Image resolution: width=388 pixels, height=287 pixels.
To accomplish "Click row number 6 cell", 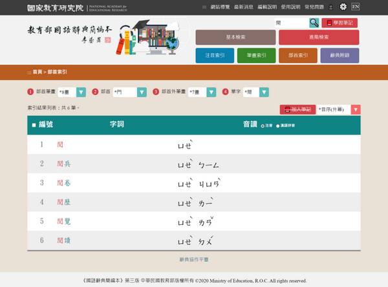I will 42,240.
